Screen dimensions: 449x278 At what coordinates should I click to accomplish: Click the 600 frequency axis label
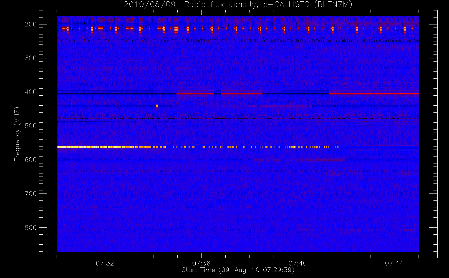pos(31,160)
